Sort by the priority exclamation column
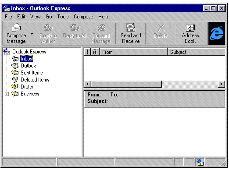The width and height of the screenshot is (229, 170). tap(87, 52)
